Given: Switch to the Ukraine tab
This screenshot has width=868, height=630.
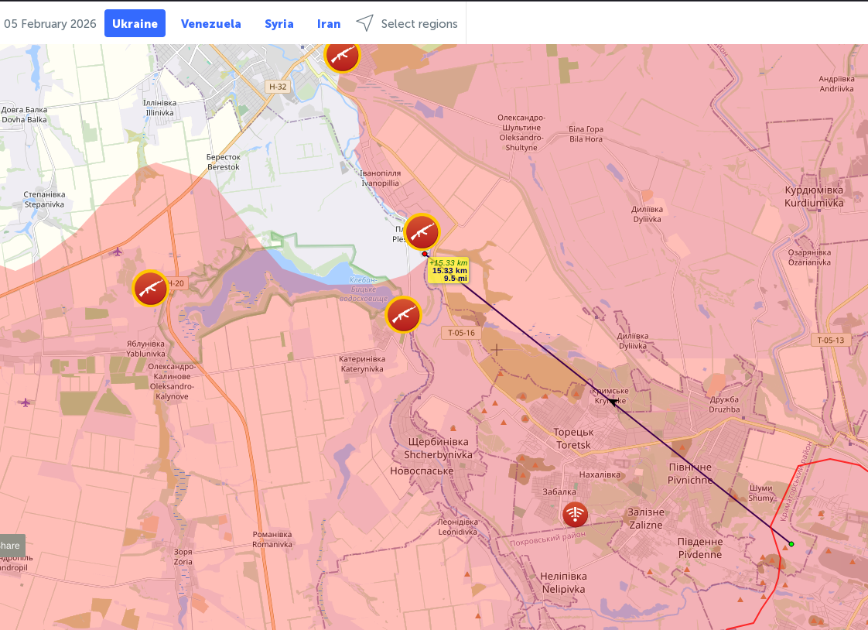Looking at the screenshot, I should (135, 23).
